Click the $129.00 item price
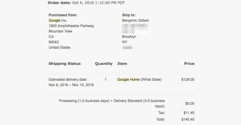Image resolution: width=241 pixels, height=125 pixels. pyautogui.click(x=188, y=80)
